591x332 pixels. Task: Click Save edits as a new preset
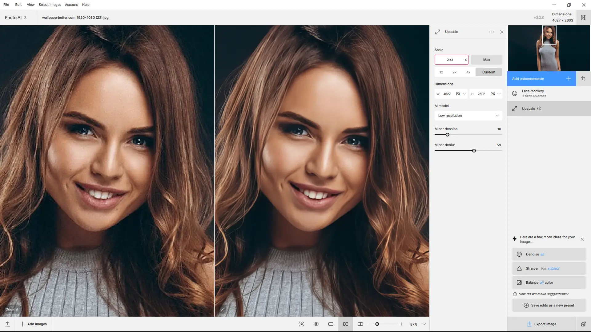pos(549,305)
